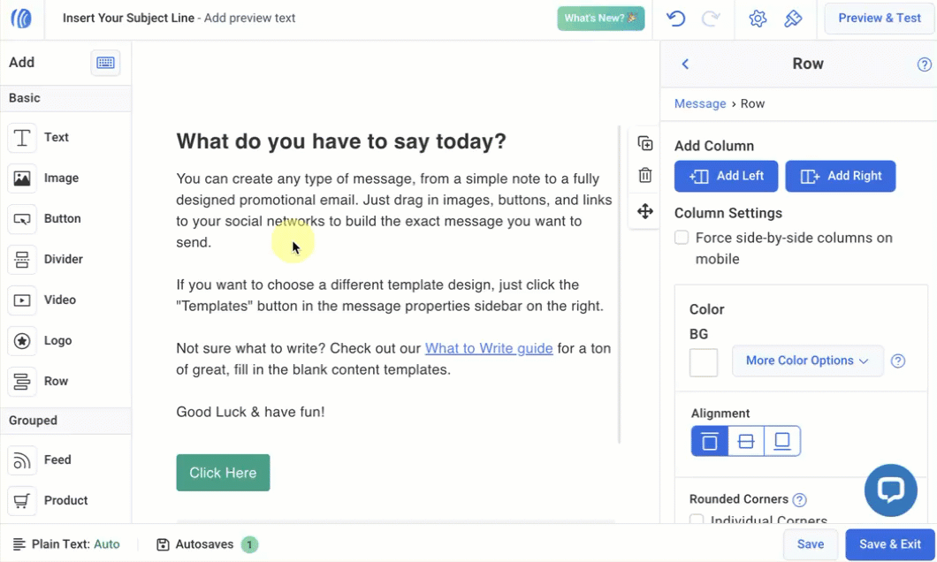Expand More Color Options dropdown
937x562 pixels.
tap(807, 361)
